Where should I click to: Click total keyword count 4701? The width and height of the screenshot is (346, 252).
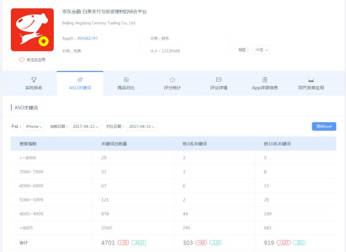point(108,243)
